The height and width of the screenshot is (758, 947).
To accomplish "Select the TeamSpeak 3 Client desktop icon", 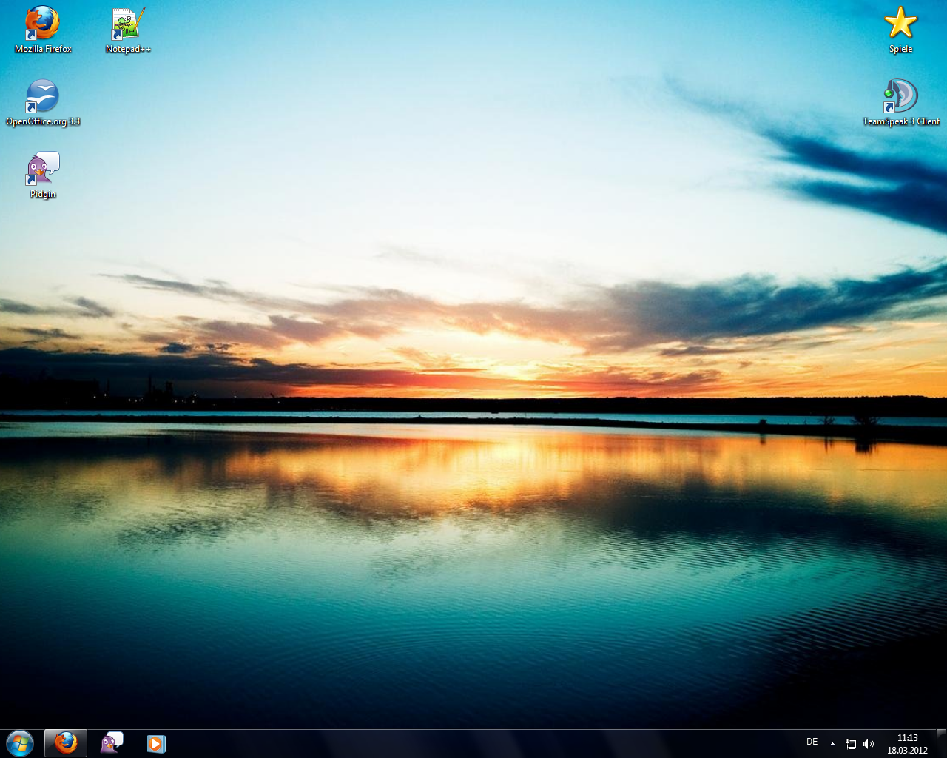I will point(900,96).
